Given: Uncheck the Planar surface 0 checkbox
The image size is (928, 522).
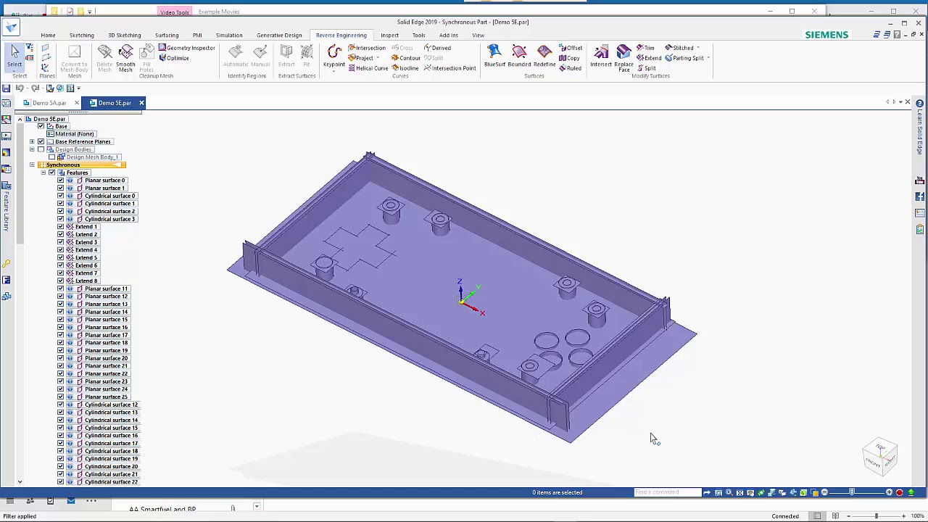Looking at the screenshot, I should pyautogui.click(x=61, y=181).
